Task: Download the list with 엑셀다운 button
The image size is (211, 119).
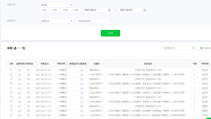Action: pos(204,48)
